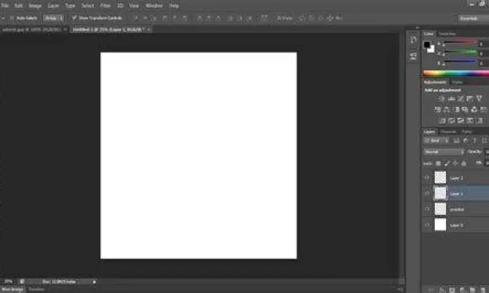Image resolution: width=489 pixels, height=293 pixels.
Task: Open the blending mode Normal dropdown
Action: click(443, 152)
